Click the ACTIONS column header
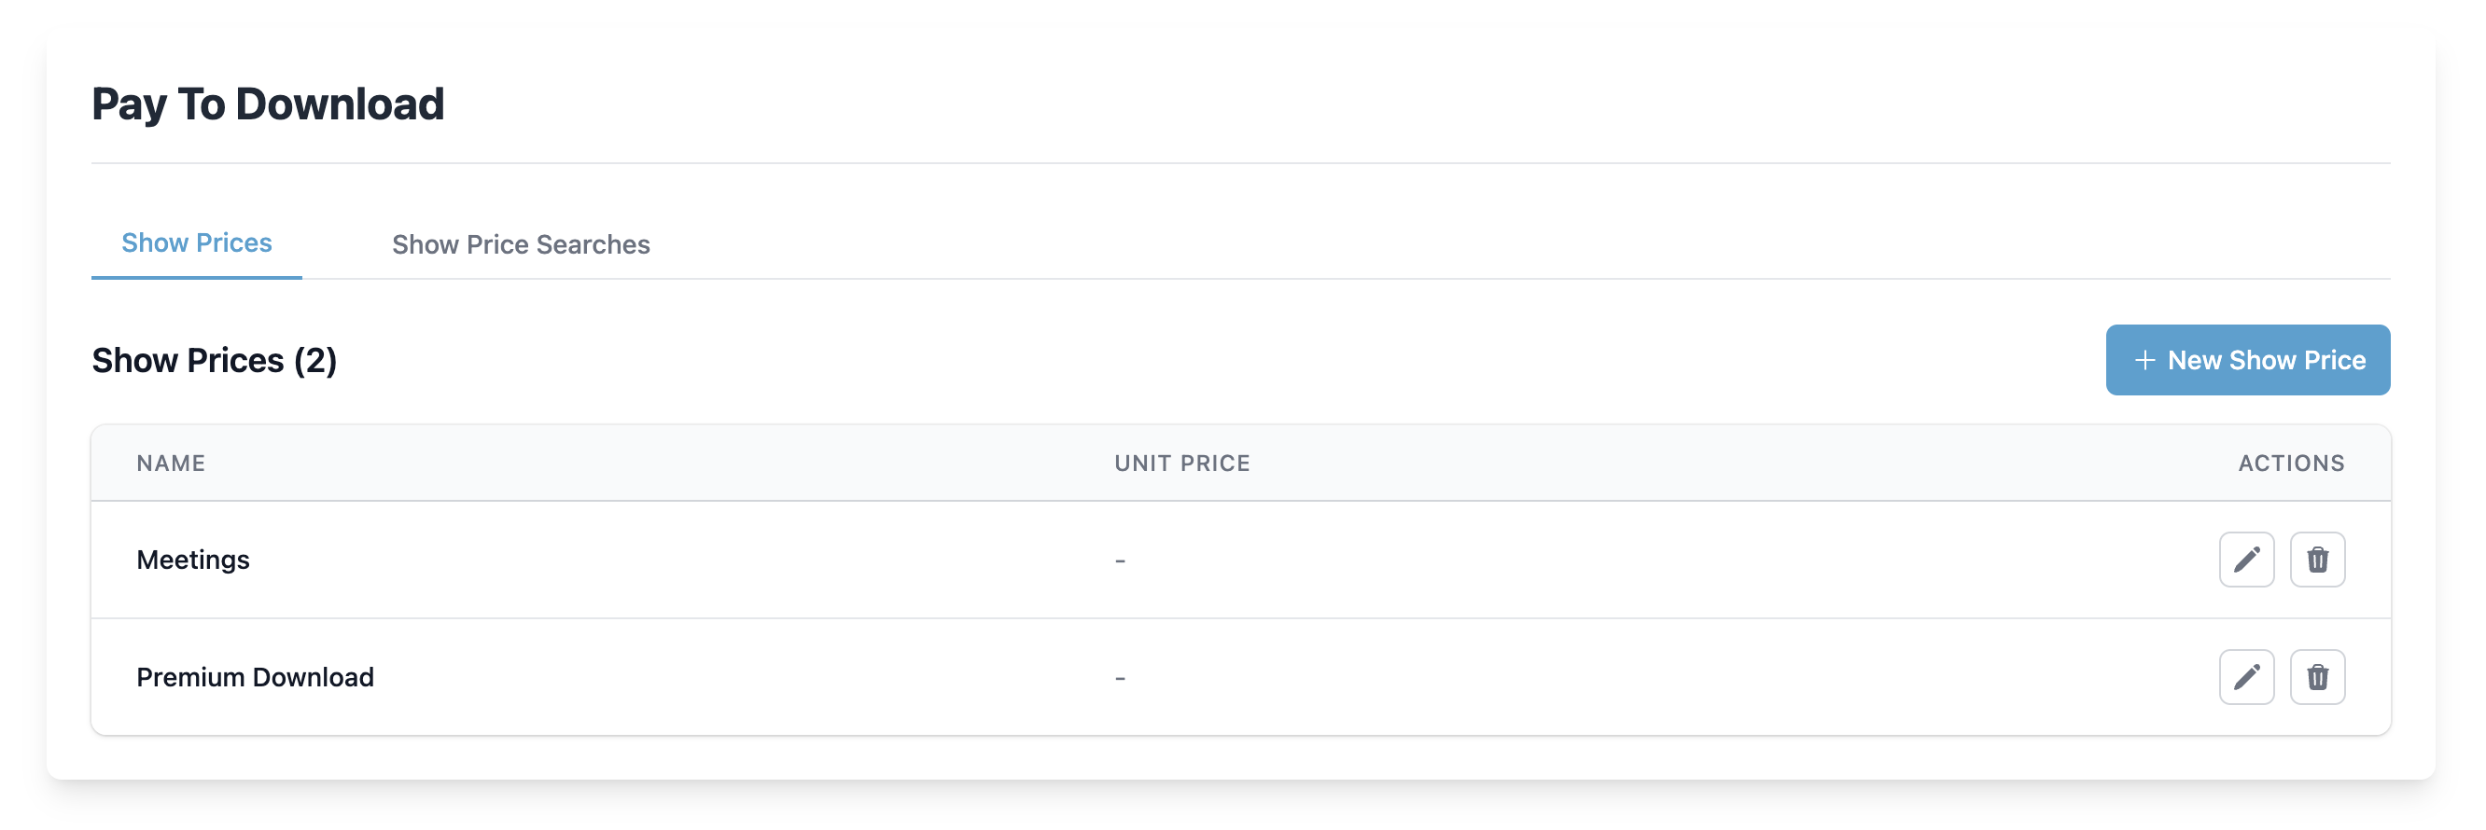 [2291, 463]
